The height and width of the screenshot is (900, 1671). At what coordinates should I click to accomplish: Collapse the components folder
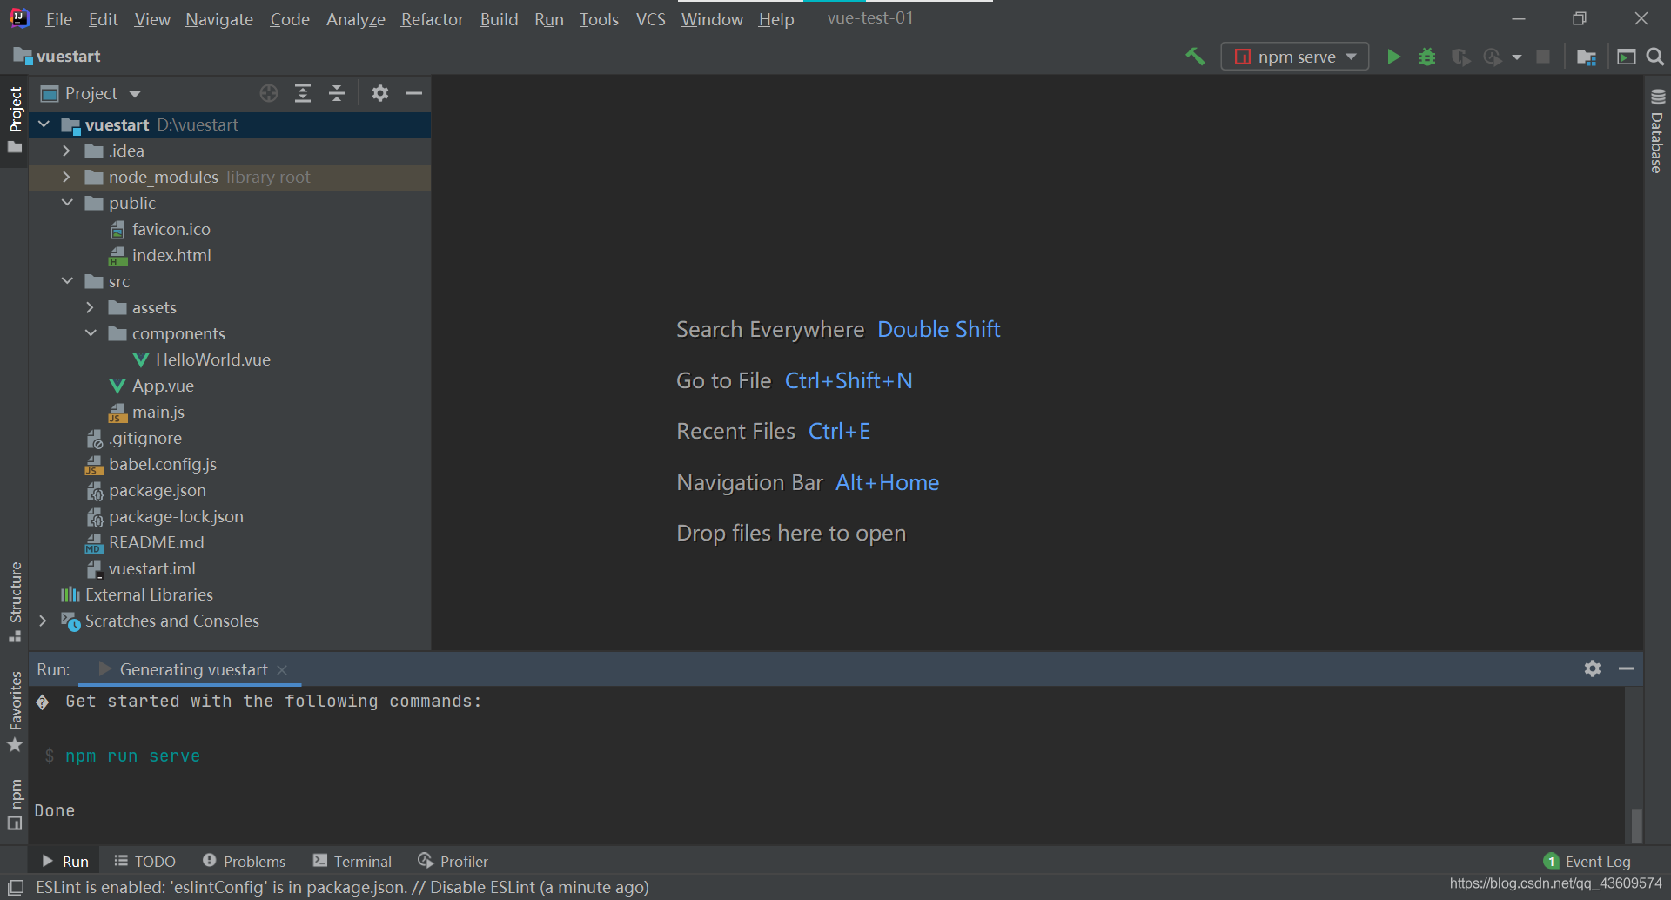[91, 333]
